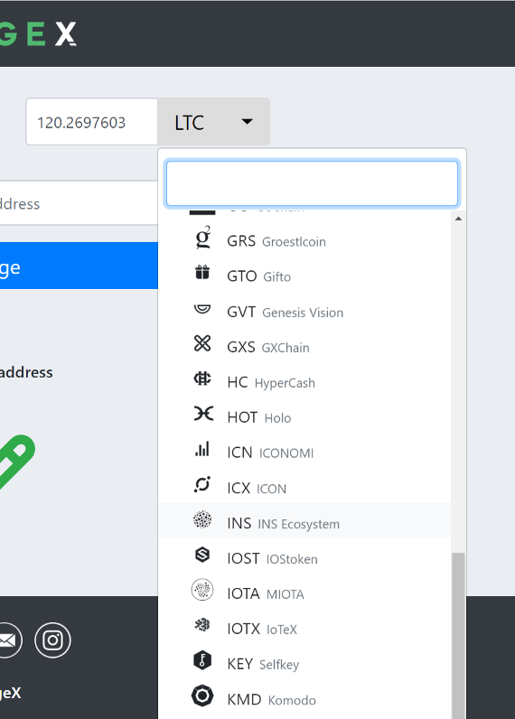This screenshot has height=719, width=515.
Task: Click the Genesis Vision GVT icon
Action: point(202,309)
